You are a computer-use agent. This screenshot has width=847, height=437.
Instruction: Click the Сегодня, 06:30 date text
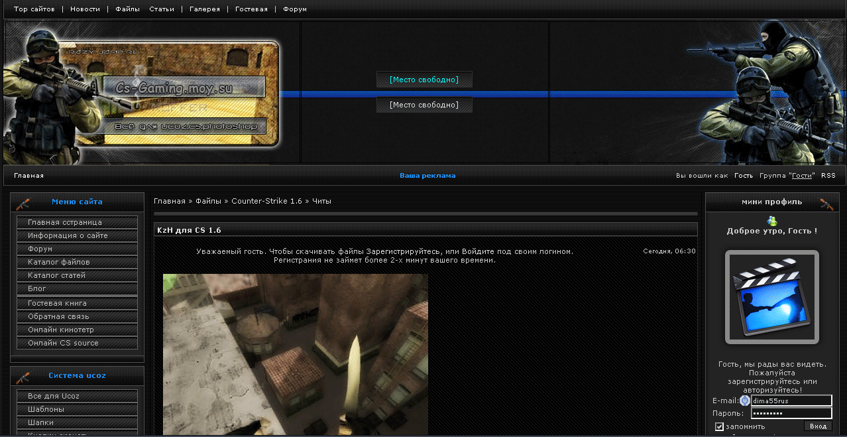(669, 251)
